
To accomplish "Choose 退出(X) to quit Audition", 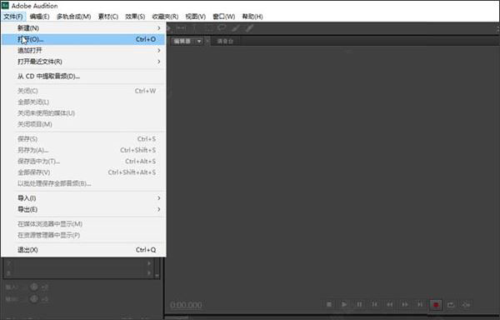I will click(x=83, y=250).
